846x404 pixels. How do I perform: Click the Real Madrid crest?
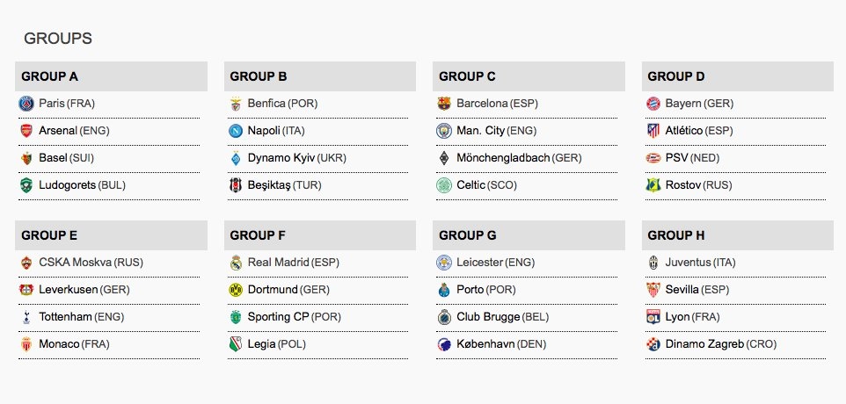tap(235, 263)
